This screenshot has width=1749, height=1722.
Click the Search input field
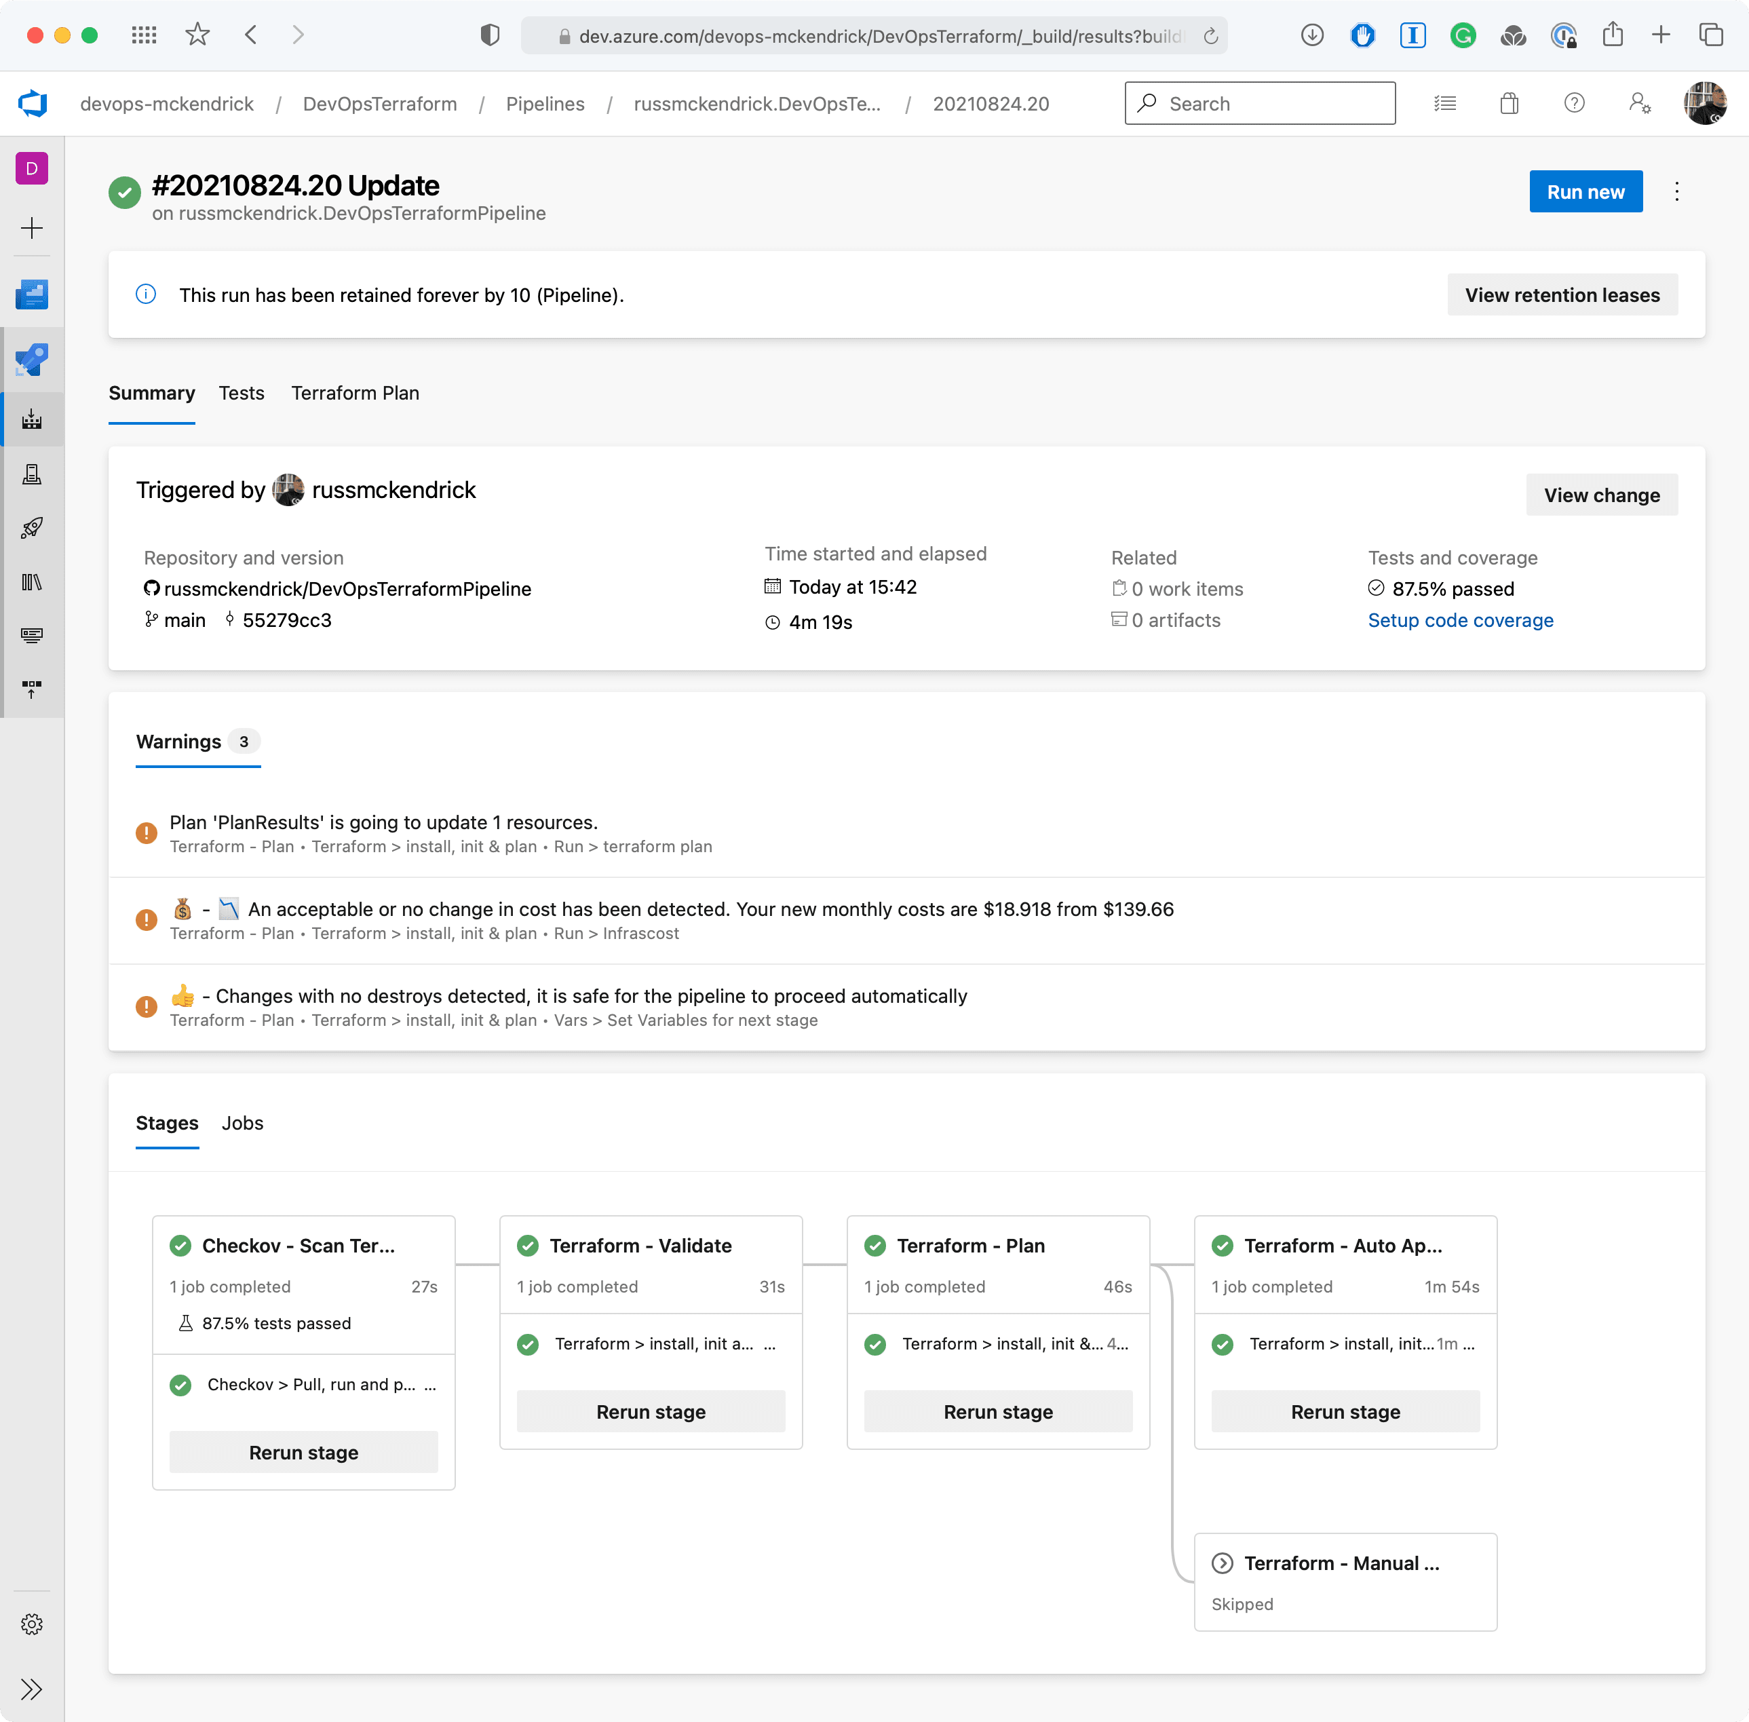[1259, 104]
